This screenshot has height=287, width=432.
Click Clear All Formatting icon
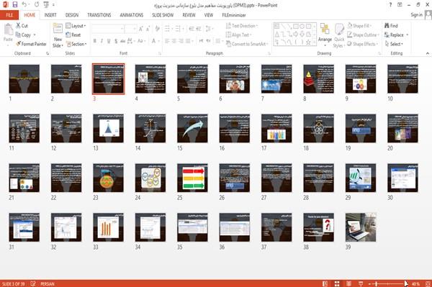coord(158,28)
